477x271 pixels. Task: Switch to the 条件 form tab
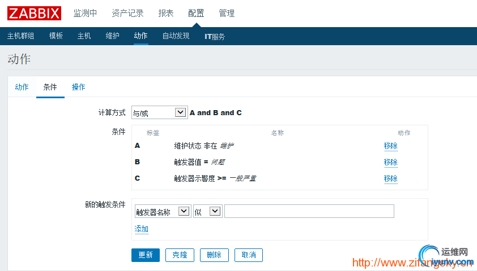coord(50,87)
